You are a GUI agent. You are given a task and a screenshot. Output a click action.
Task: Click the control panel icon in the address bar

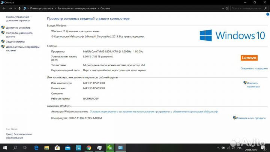[24, 8]
